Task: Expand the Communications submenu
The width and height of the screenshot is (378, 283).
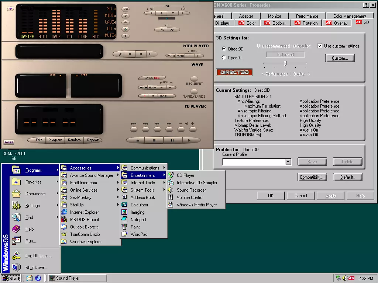Action: (x=144, y=168)
